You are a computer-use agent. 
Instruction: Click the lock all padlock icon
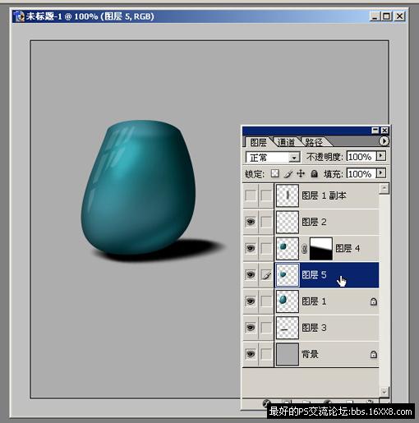pos(314,173)
